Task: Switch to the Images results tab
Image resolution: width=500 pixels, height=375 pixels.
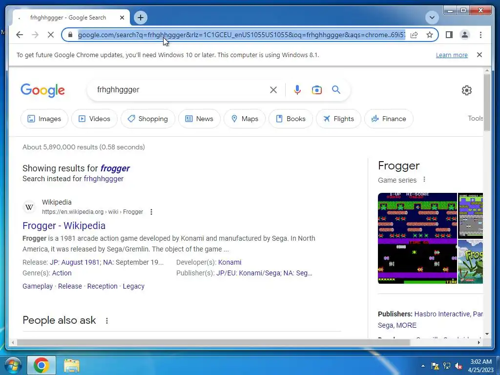Action: coord(44,119)
